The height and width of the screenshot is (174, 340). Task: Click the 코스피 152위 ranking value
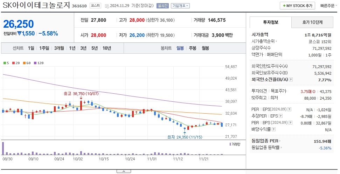coord(320,41)
